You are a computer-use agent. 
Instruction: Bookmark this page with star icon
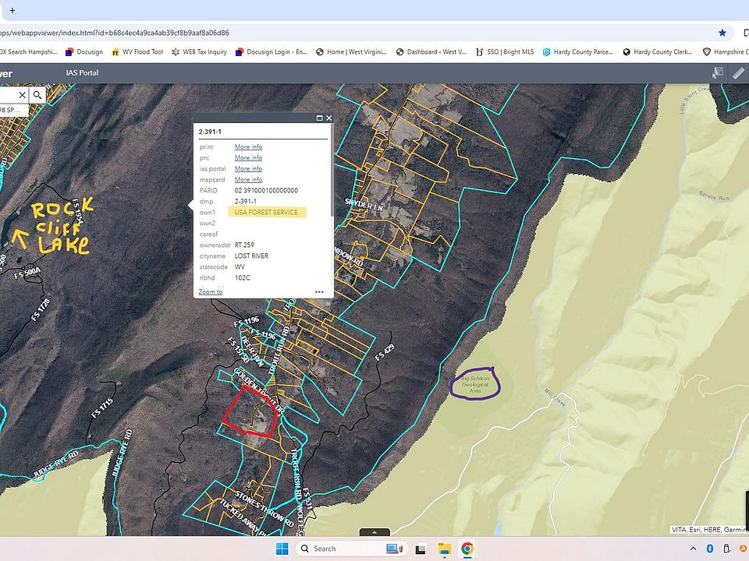pos(722,33)
